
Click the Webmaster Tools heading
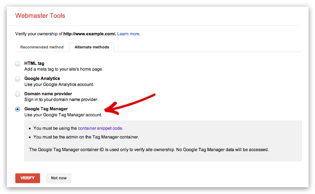pos(40,16)
